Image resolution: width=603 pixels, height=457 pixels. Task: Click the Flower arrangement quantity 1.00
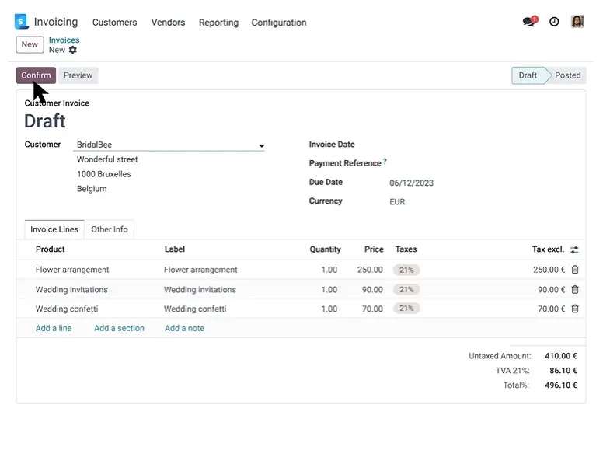329,270
